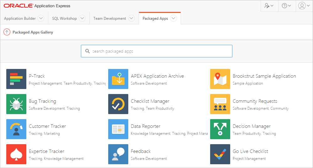Click the Expertise Tracker spade icon
Image resolution: width=313 pixels, height=168 pixels.
pyautogui.click(x=16, y=154)
